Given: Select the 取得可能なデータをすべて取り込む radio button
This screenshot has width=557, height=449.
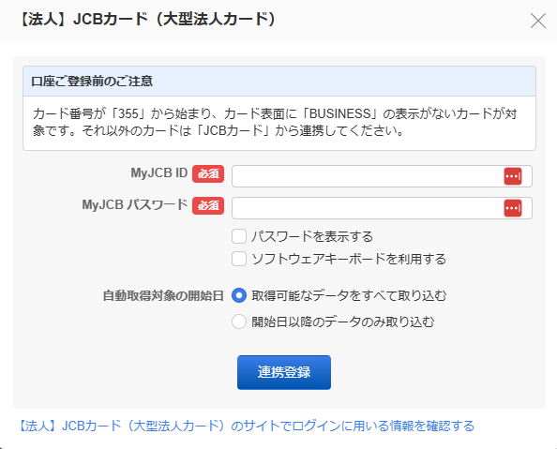Looking at the screenshot, I should (x=239, y=295).
